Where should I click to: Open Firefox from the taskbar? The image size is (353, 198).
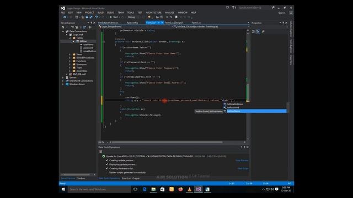coord(180,189)
